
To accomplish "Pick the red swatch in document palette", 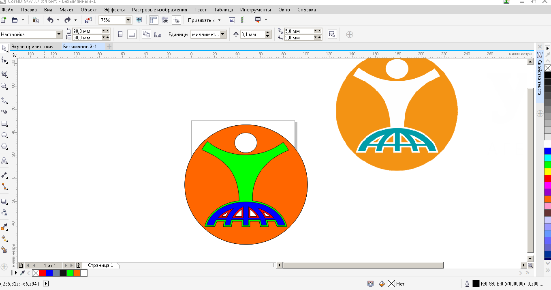I will point(43,273).
